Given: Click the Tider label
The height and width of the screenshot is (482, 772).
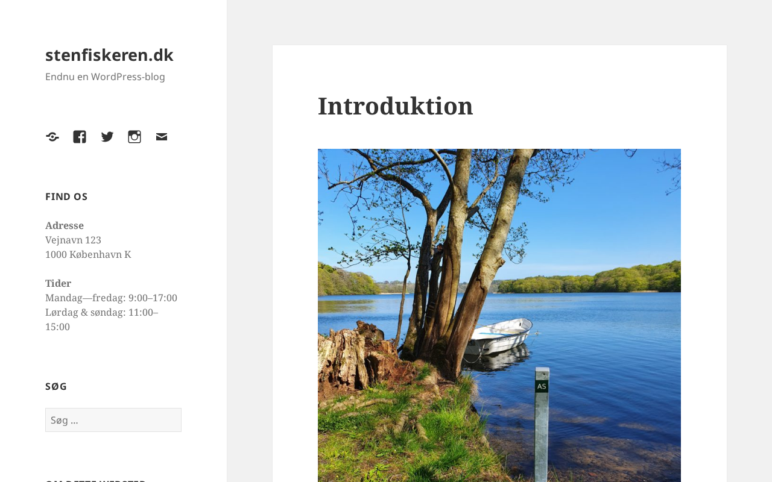Looking at the screenshot, I should pyautogui.click(x=58, y=283).
